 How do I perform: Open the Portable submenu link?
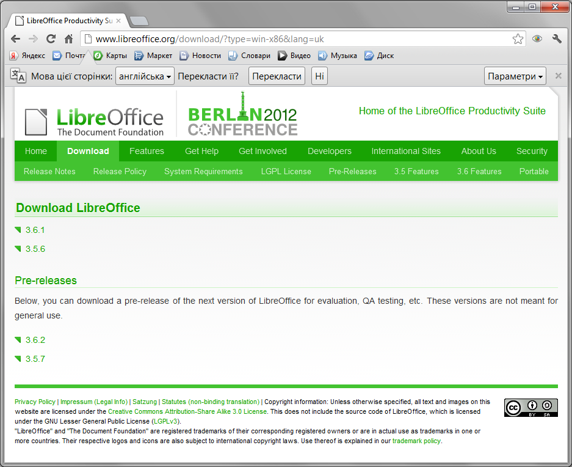(534, 171)
